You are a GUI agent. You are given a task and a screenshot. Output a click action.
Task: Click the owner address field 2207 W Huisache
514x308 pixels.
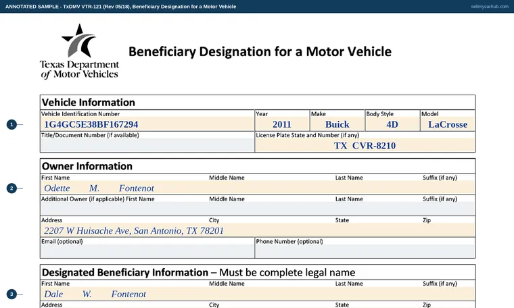tap(258, 230)
